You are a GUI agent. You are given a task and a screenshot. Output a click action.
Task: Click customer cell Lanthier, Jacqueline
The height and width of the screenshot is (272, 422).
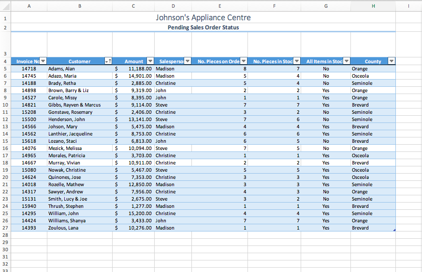coord(80,134)
